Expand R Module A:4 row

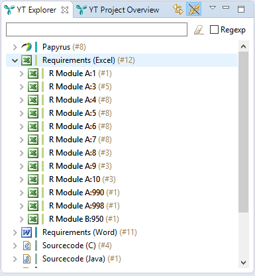[x=21, y=100]
